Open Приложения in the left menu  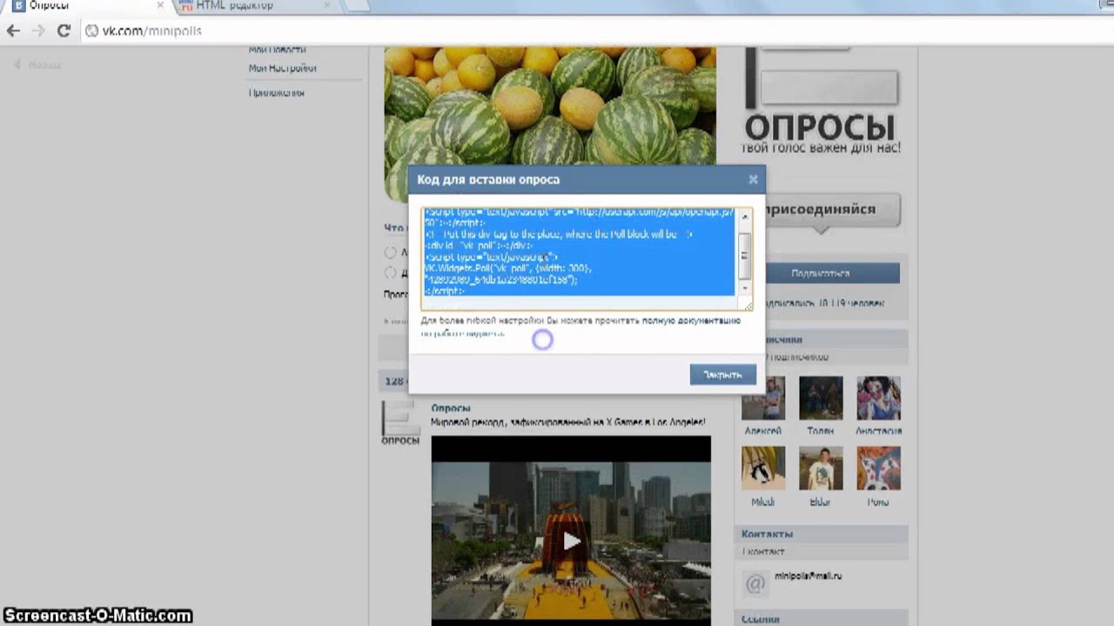[x=276, y=92]
